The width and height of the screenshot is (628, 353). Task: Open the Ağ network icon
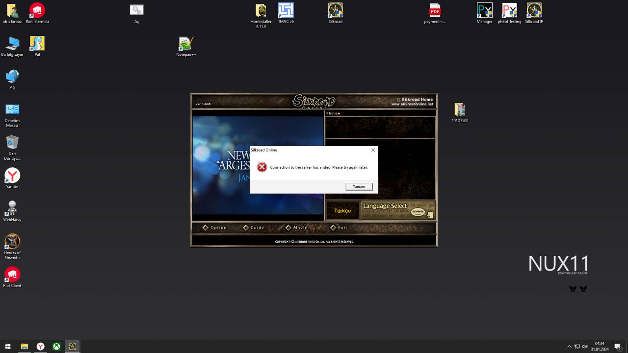point(12,79)
